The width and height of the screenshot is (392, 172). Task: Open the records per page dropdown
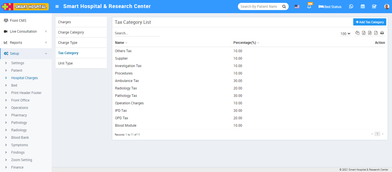346,34
